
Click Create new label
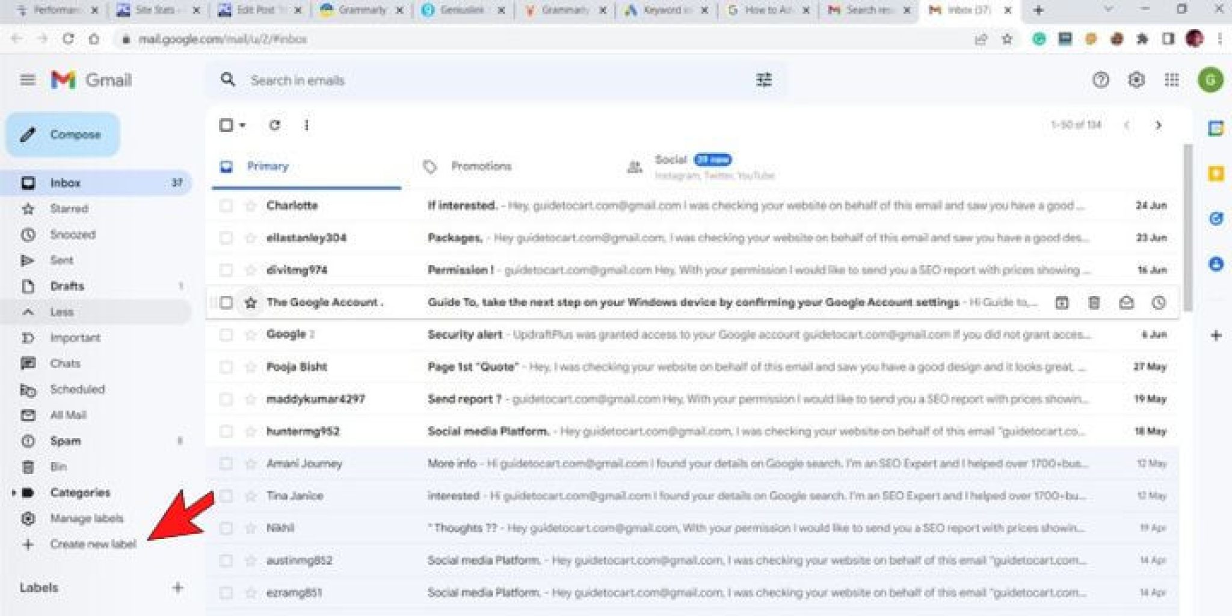(93, 544)
